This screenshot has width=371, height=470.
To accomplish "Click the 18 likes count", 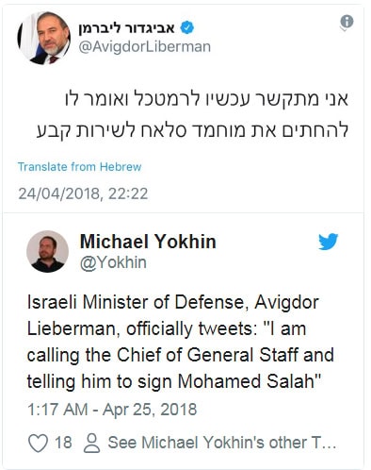I will click(x=63, y=443).
